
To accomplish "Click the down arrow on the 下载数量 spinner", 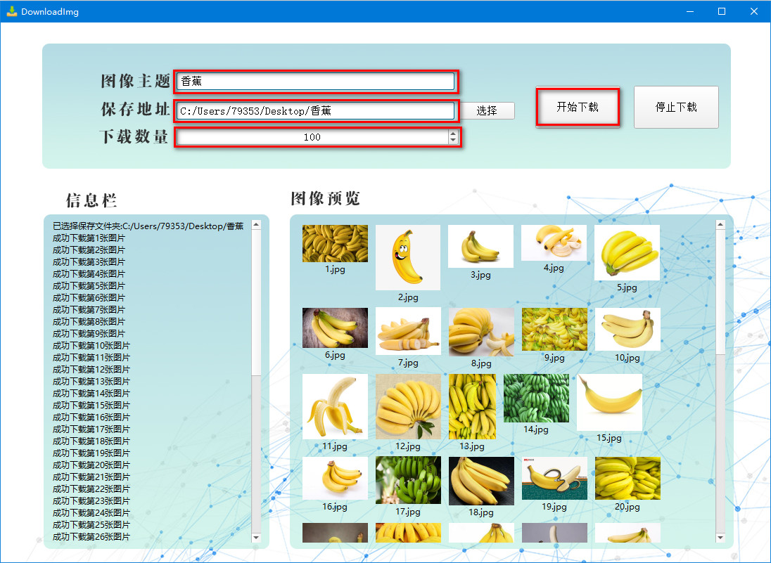I will click(x=452, y=141).
